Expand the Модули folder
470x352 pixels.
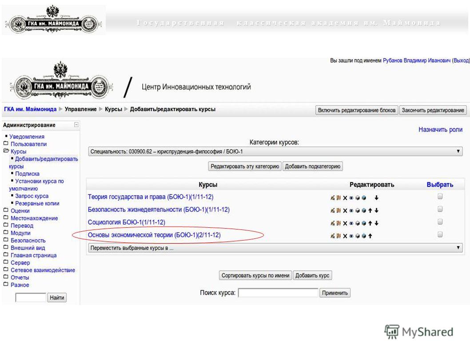(6, 233)
